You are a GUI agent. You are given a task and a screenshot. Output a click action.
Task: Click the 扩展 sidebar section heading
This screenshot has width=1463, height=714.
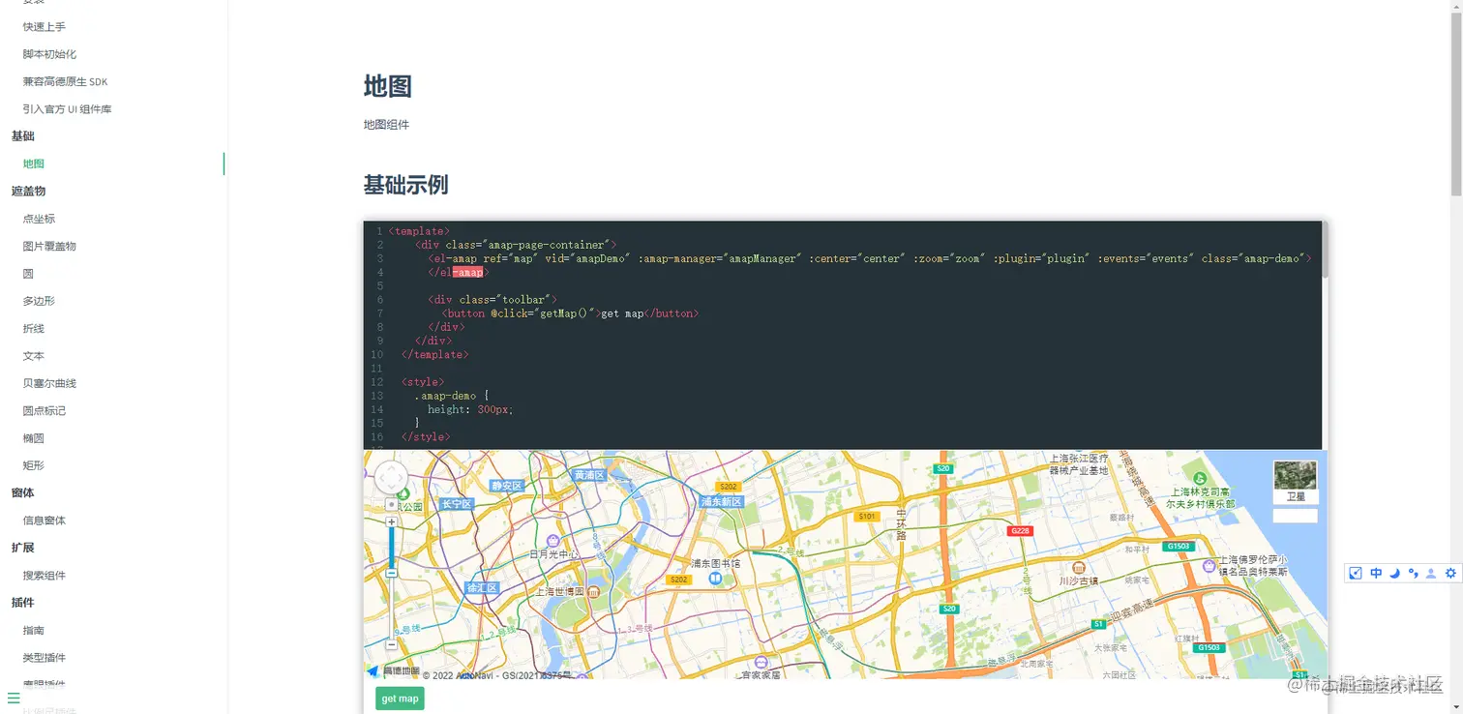click(x=23, y=548)
